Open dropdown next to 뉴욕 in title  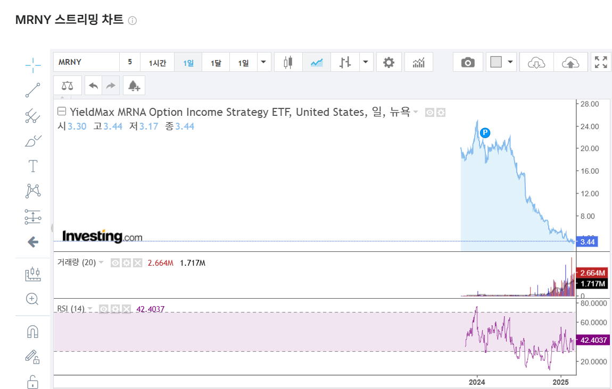pyautogui.click(x=416, y=112)
